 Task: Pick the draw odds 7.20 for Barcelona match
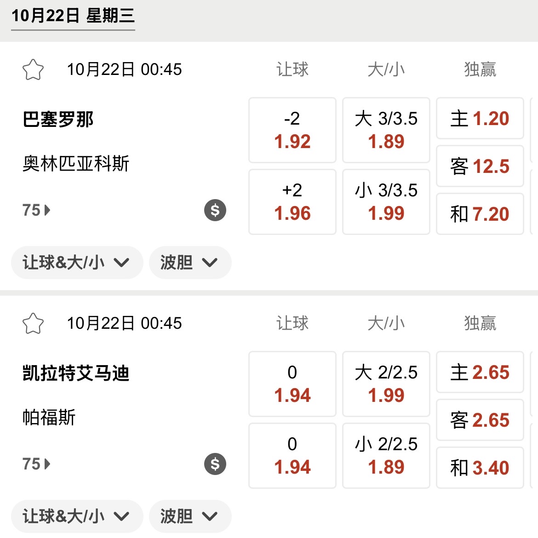(x=480, y=214)
